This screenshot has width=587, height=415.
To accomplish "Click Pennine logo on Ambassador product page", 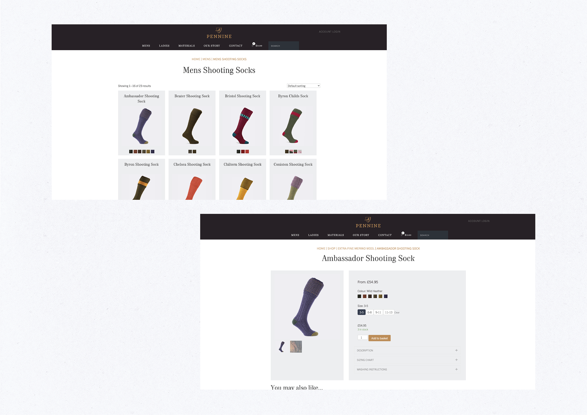I will pyautogui.click(x=368, y=222).
